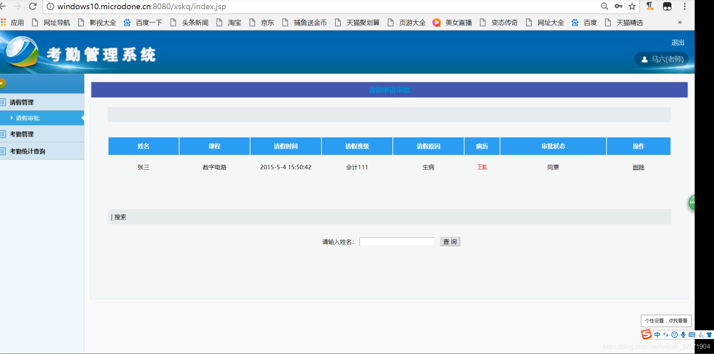Open the 美女直播 bookmark
The height and width of the screenshot is (354, 714).
tap(452, 22)
